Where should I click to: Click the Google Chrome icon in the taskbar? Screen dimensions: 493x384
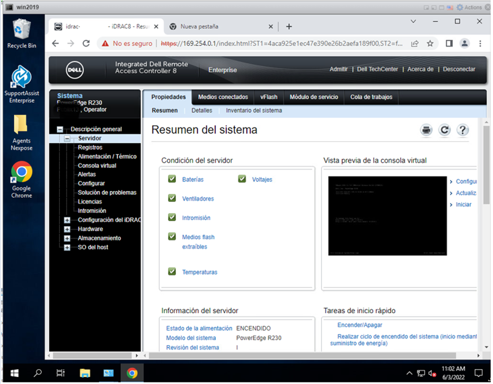[x=132, y=373]
